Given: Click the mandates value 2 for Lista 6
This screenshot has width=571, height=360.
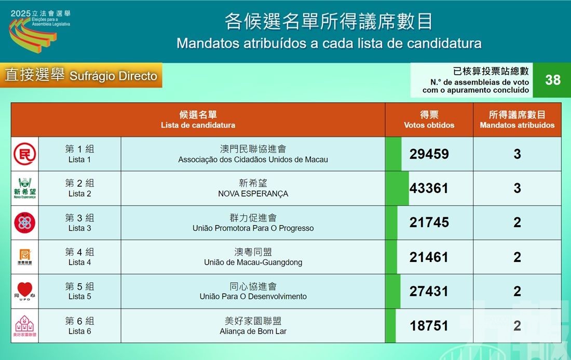Looking at the screenshot, I should click(x=517, y=326).
